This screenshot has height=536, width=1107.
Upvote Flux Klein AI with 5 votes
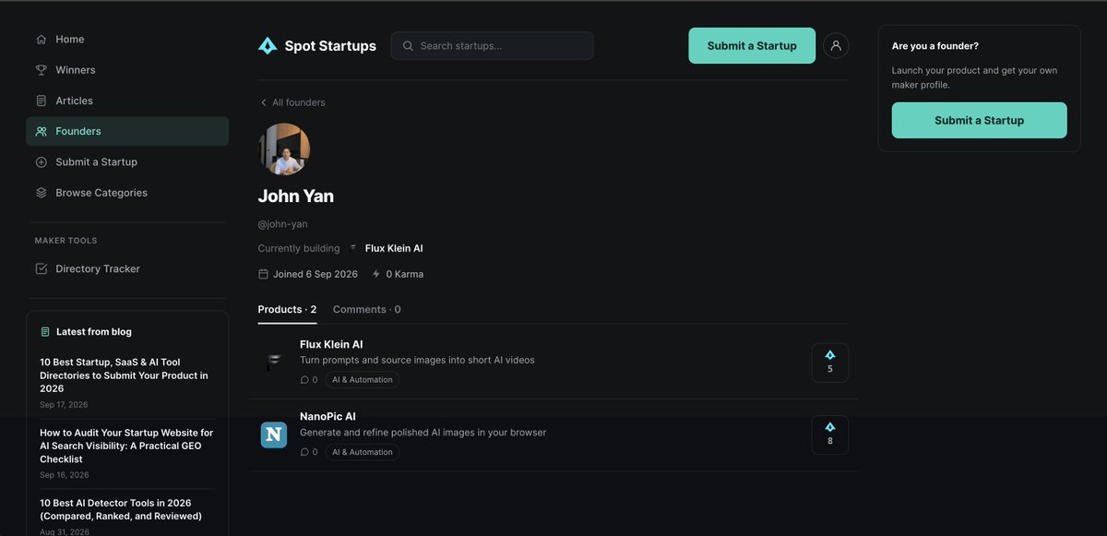[x=830, y=363]
